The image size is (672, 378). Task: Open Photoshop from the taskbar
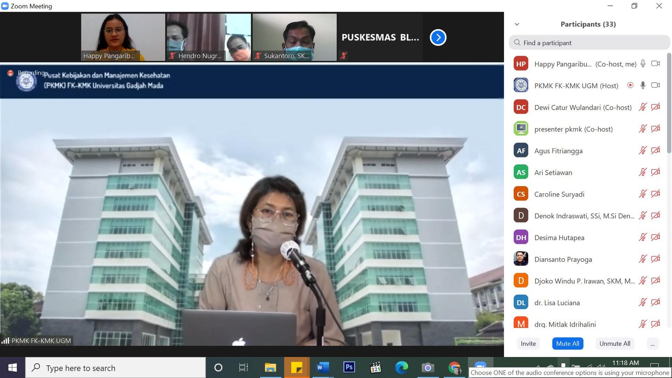(x=349, y=367)
